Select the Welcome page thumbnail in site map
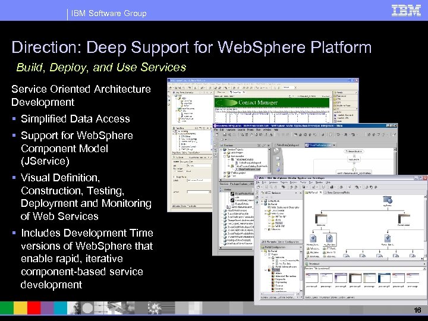Image resolution: width=428 pixels, height=321 pixels. click(x=321, y=220)
